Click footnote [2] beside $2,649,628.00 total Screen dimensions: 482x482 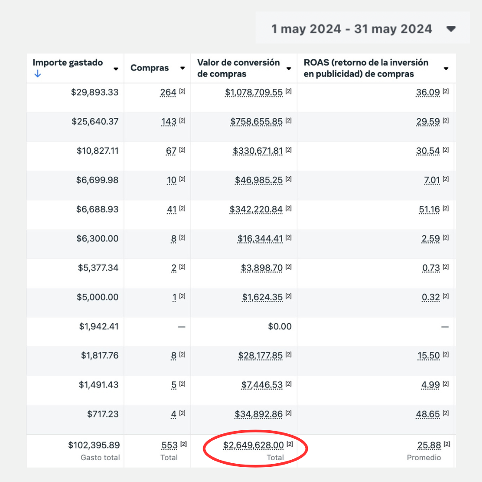(290, 444)
